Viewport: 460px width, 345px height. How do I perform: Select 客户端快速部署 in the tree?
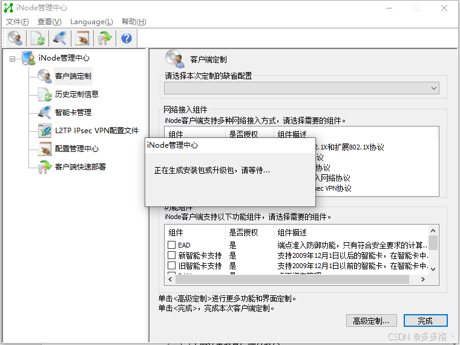click(x=80, y=167)
